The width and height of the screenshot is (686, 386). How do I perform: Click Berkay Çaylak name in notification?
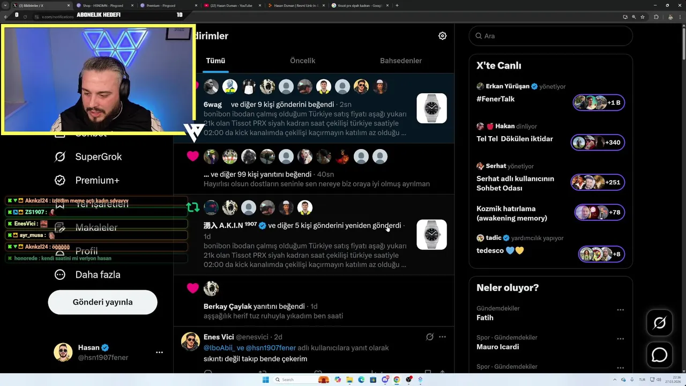point(228,307)
